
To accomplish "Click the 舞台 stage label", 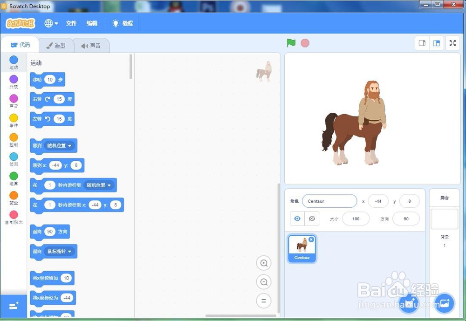I will [444, 198].
